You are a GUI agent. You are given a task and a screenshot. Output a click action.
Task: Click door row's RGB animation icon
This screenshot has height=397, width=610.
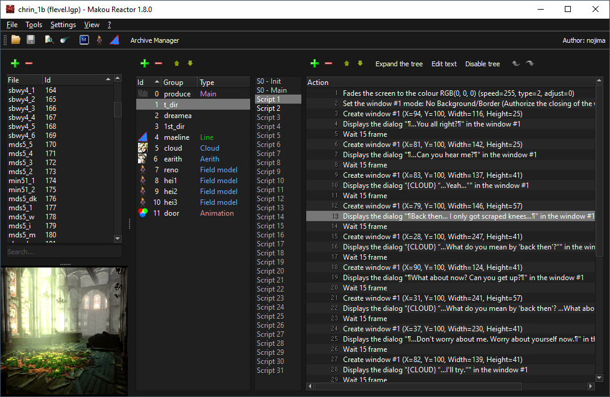[x=143, y=213]
